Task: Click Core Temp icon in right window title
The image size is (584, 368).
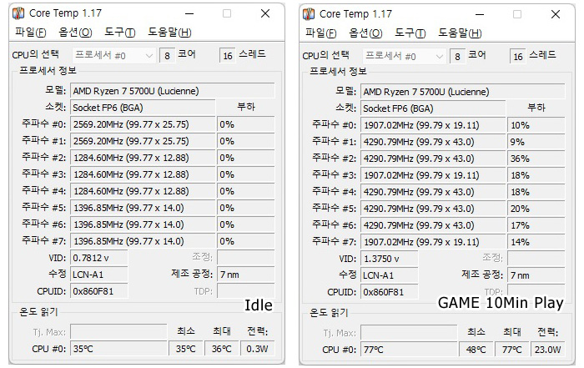Action: coord(309,13)
